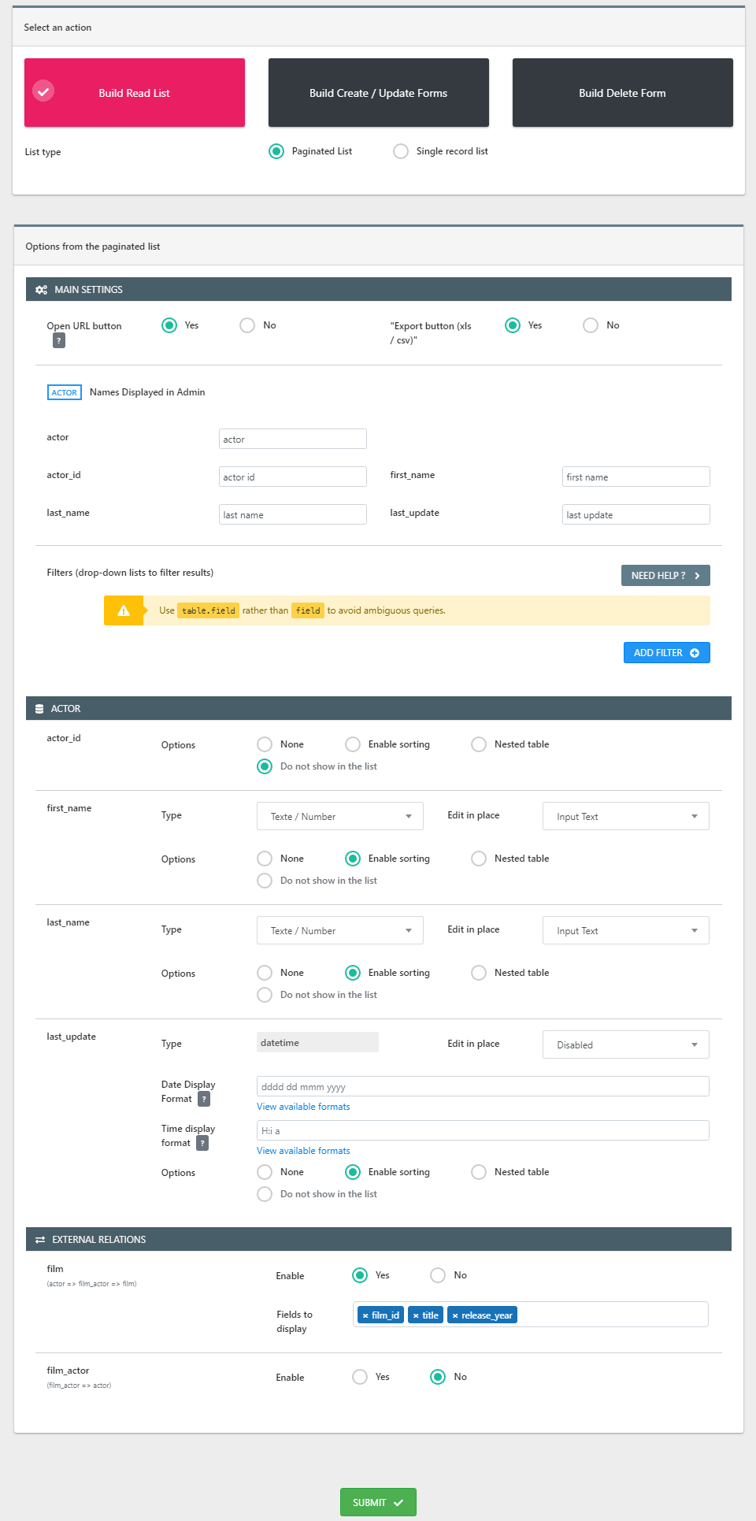Image resolution: width=756 pixels, height=1521 pixels.
Task: Disable film relation with No
Action: (x=438, y=1275)
